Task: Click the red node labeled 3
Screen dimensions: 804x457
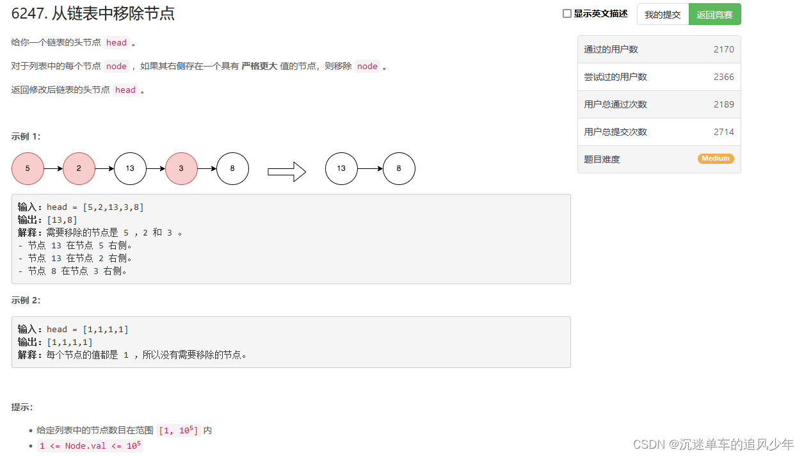Action: tap(181, 168)
